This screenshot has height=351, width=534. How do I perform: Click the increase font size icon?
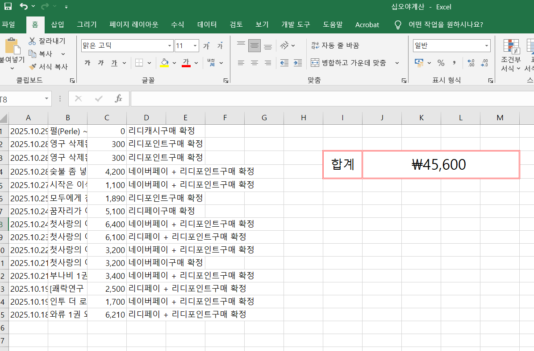(x=206, y=46)
